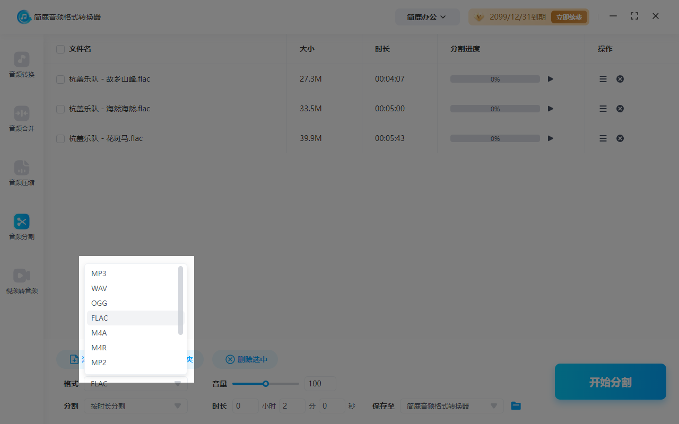
Task: Open the 音频转换 panel in sidebar
Action: click(x=21, y=65)
